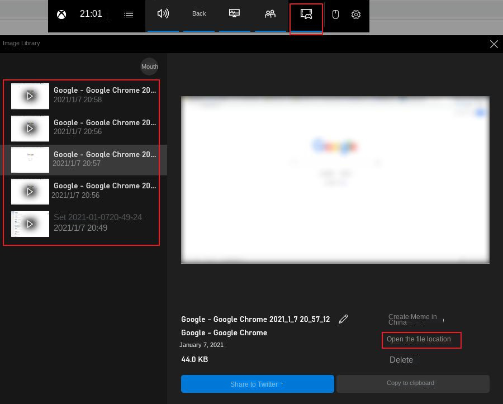This screenshot has width=503, height=404.
Task: Delete the current capture
Action: pos(401,360)
